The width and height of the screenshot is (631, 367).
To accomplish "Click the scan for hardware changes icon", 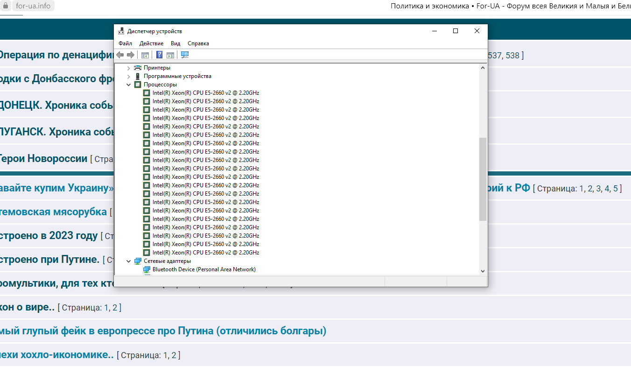I will (185, 55).
